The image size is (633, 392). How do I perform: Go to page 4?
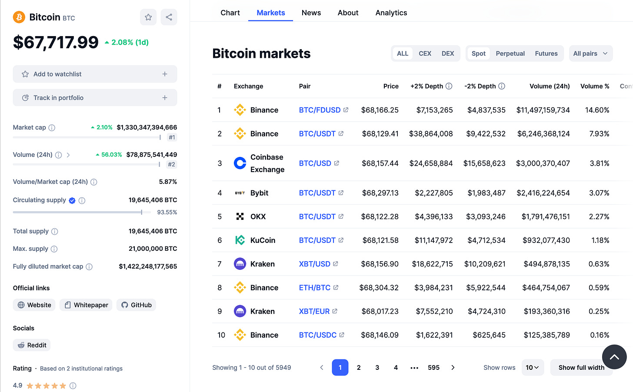pos(396,368)
